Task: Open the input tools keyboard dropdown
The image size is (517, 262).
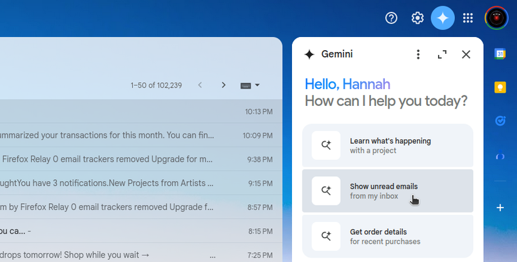Action: pos(250,85)
